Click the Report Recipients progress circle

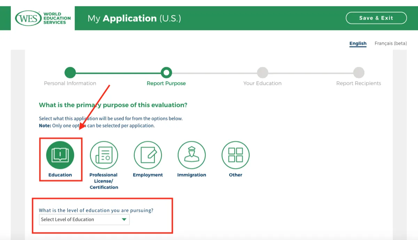(x=358, y=72)
